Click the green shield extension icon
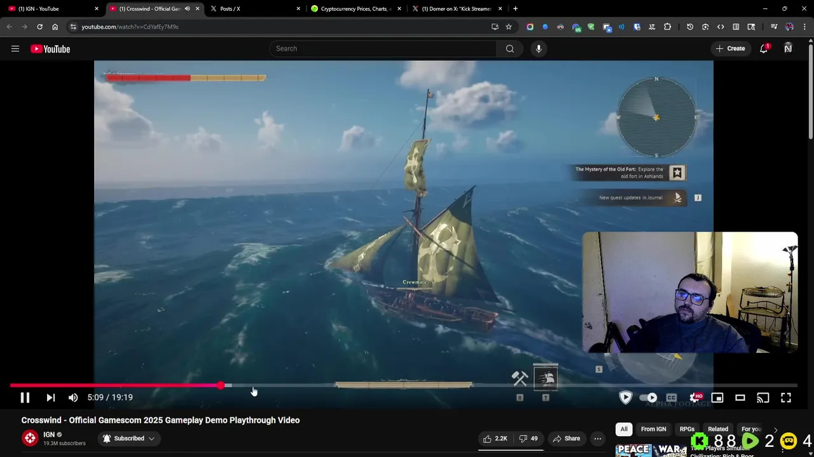814x457 pixels. pyautogui.click(x=591, y=27)
